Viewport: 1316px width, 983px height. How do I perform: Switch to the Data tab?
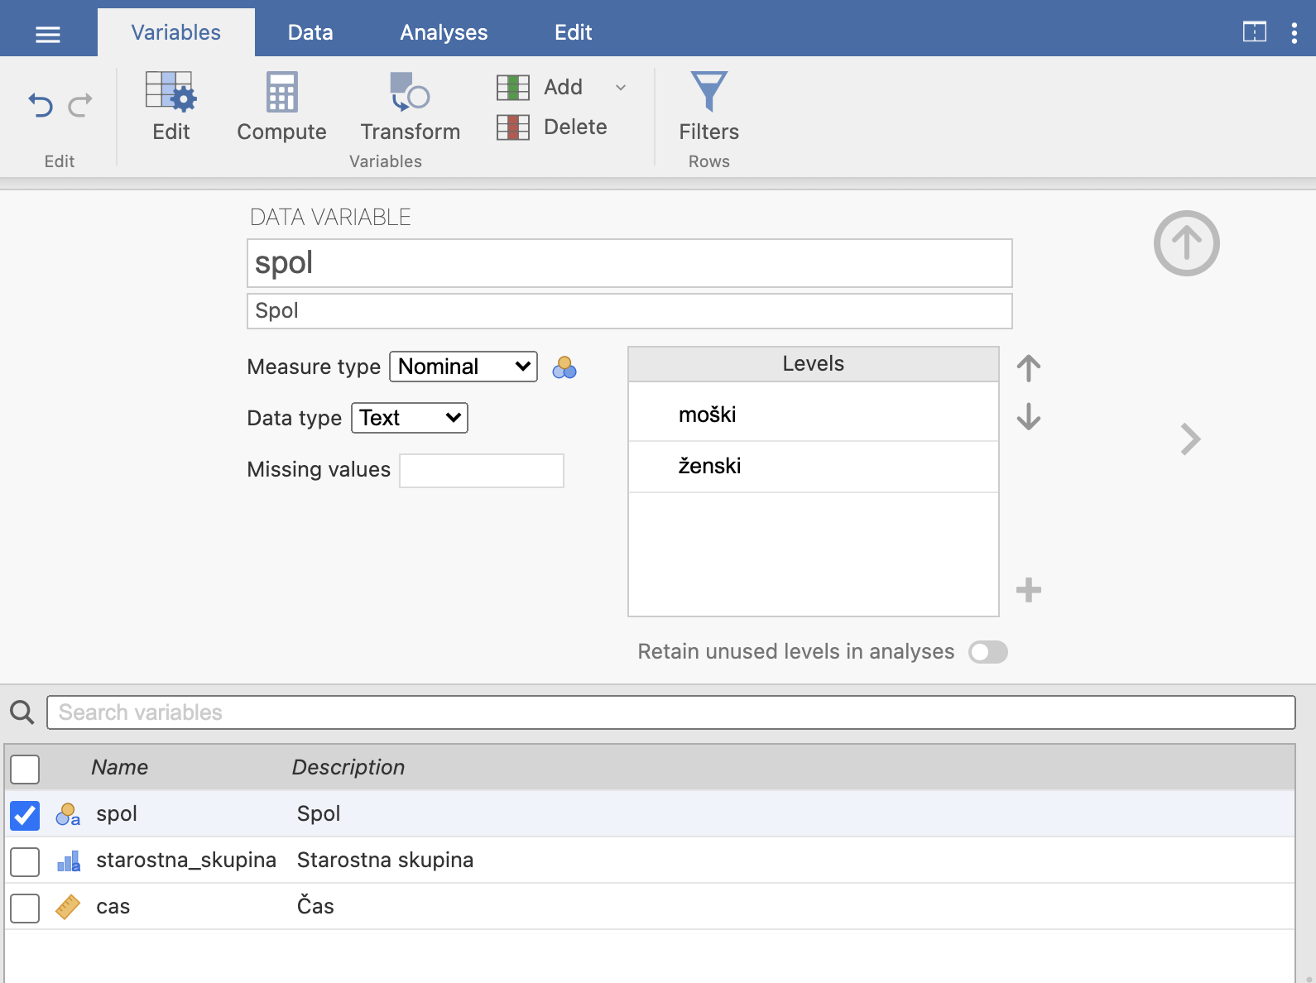pyautogui.click(x=310, y=32)
